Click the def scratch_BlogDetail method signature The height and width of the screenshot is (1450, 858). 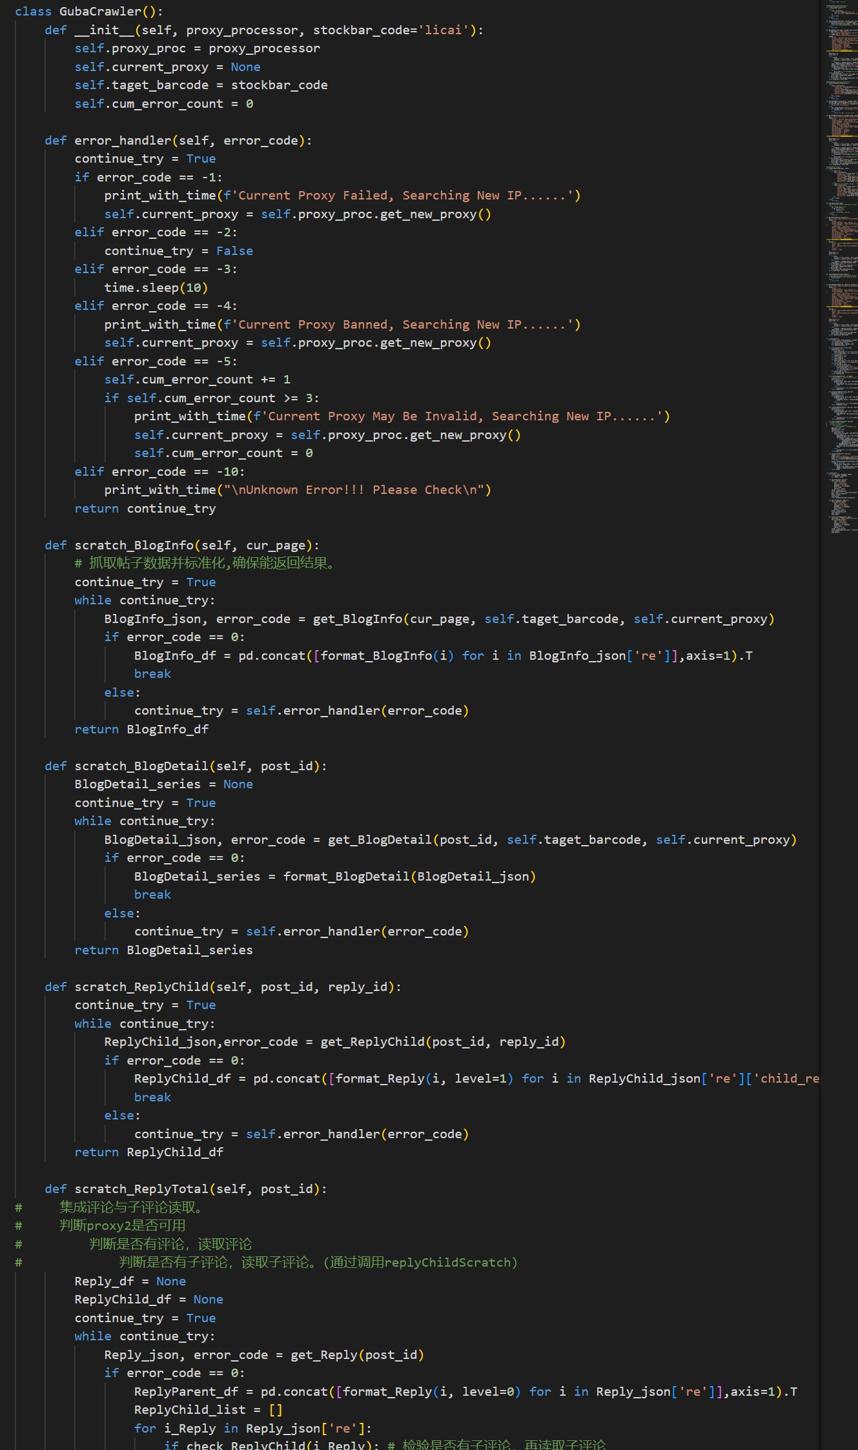186,766
